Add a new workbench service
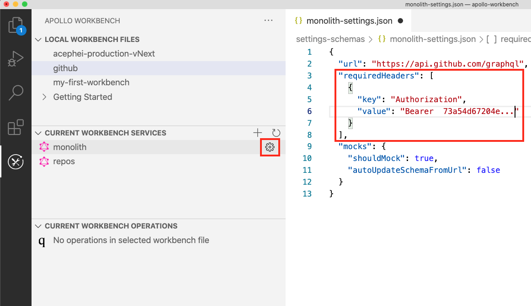531x306 pixels. [258, 133]
